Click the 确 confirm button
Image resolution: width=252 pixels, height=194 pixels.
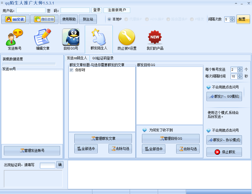[60, 165]
